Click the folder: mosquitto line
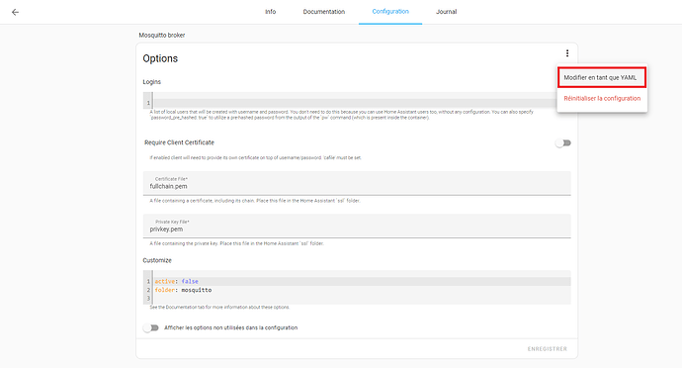The width and height of the screenshot is (682, 368). click(362, 290)
